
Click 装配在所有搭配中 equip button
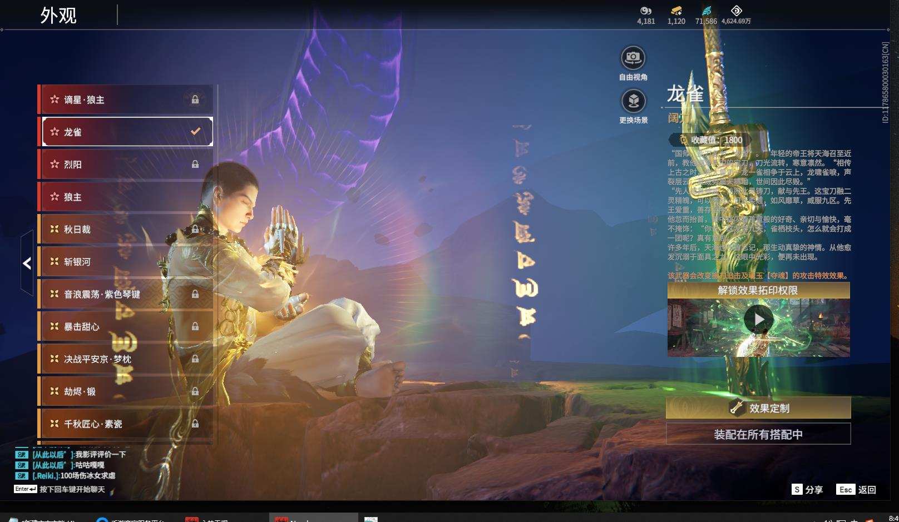[x=758, y=434]
